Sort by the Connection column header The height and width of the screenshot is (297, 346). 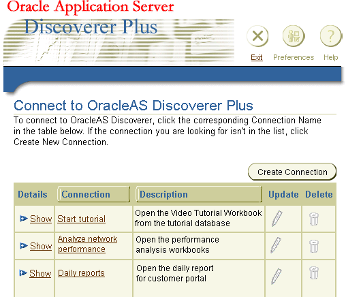point(94,194)
